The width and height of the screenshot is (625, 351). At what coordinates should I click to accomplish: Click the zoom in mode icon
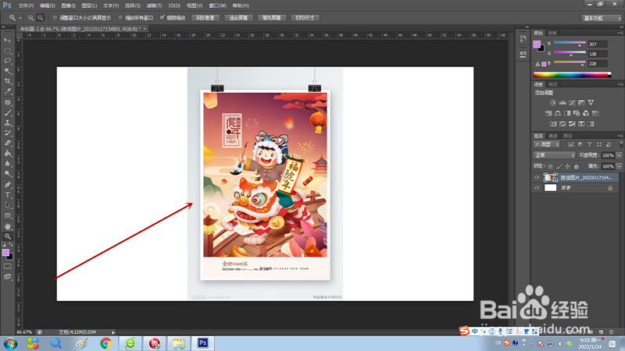[x=30, y=18]
